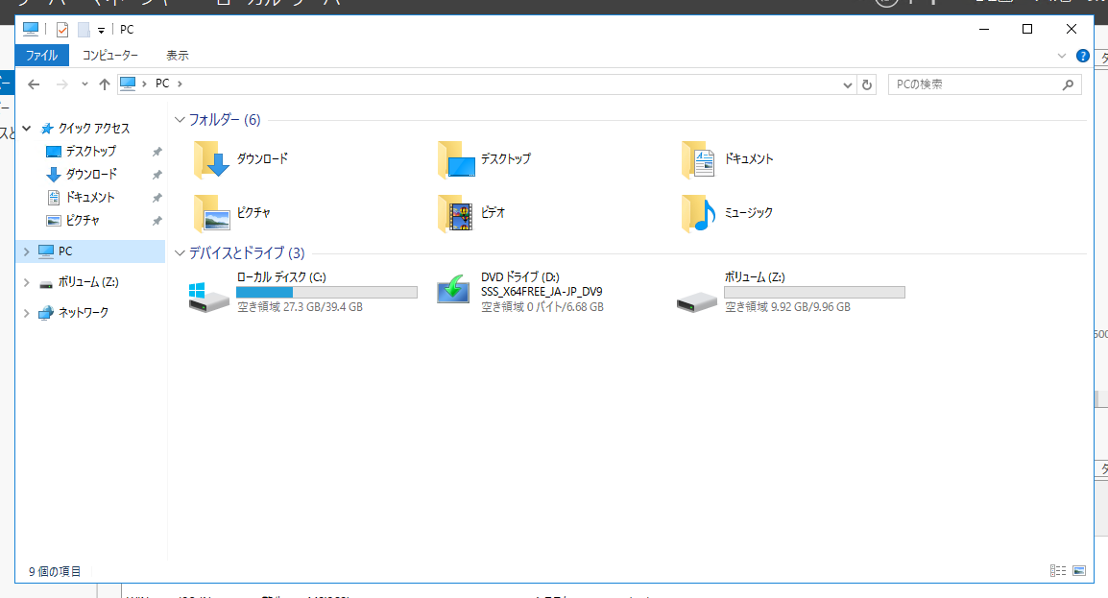Click フォルダー (6) group header text

(225, 120)
